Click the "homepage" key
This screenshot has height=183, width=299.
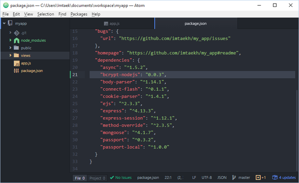(x=108, y=53)
